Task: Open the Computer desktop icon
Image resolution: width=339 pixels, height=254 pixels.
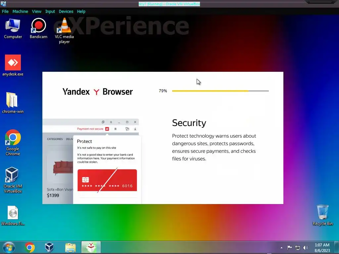Action: pyautogui.click(x=13, y=29)
